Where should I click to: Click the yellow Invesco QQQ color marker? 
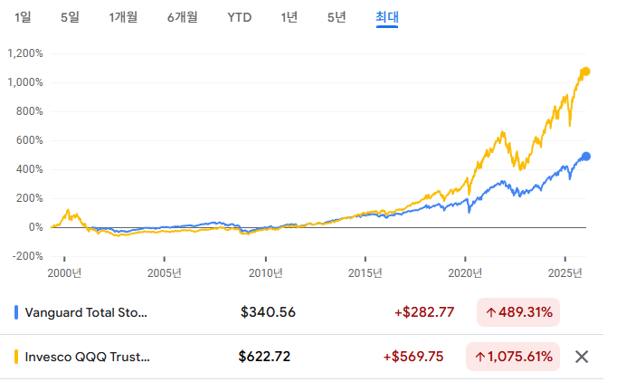(x=16, y=357)
